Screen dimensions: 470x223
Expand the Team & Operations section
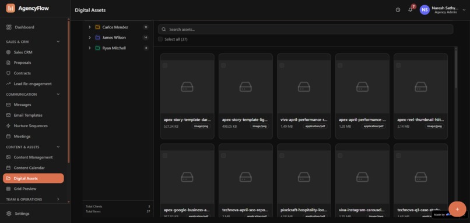click(x=58, y=199)
